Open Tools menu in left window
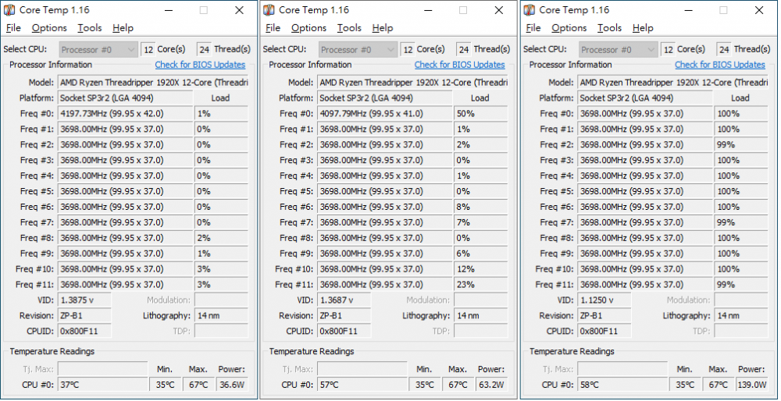 pos(90,28)
